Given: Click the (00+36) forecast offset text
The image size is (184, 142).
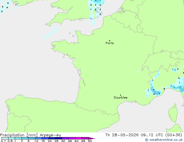Looking at the screenshot, I should (x=174, y=135).
